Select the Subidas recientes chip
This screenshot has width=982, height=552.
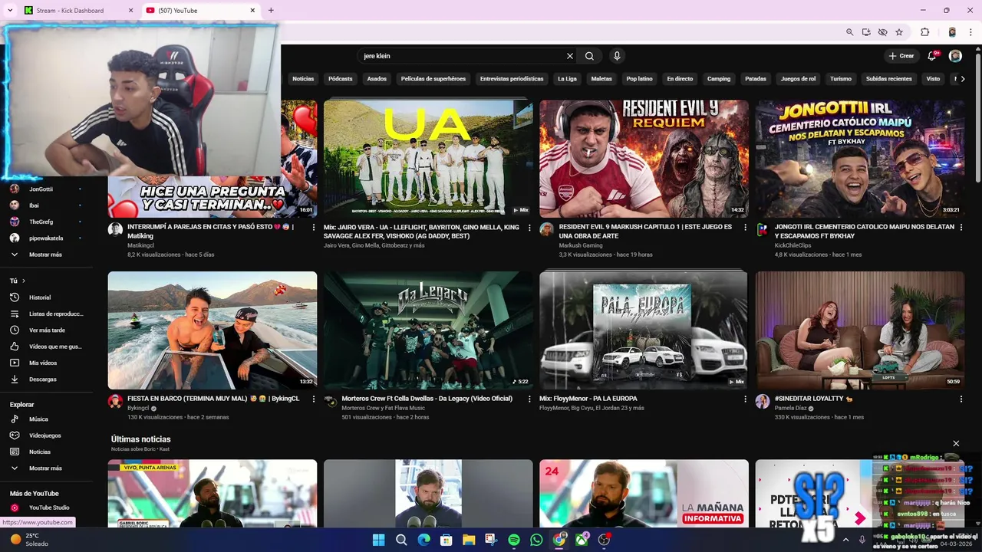pos(889,79)
